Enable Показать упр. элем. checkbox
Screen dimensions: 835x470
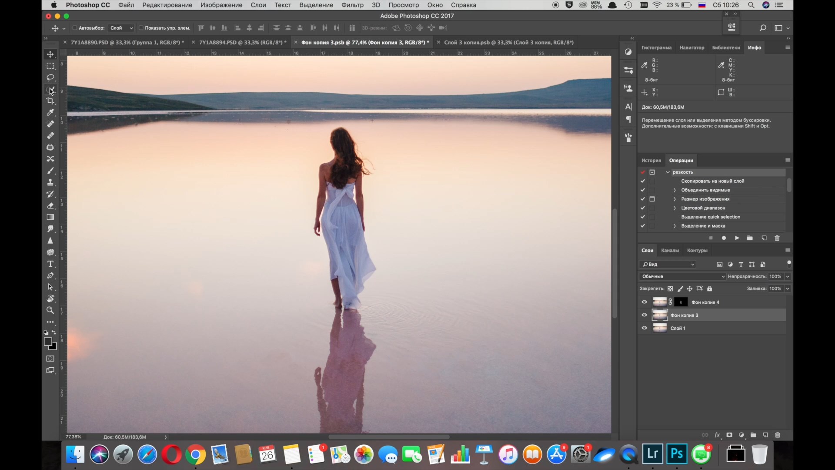pos(141,28)
